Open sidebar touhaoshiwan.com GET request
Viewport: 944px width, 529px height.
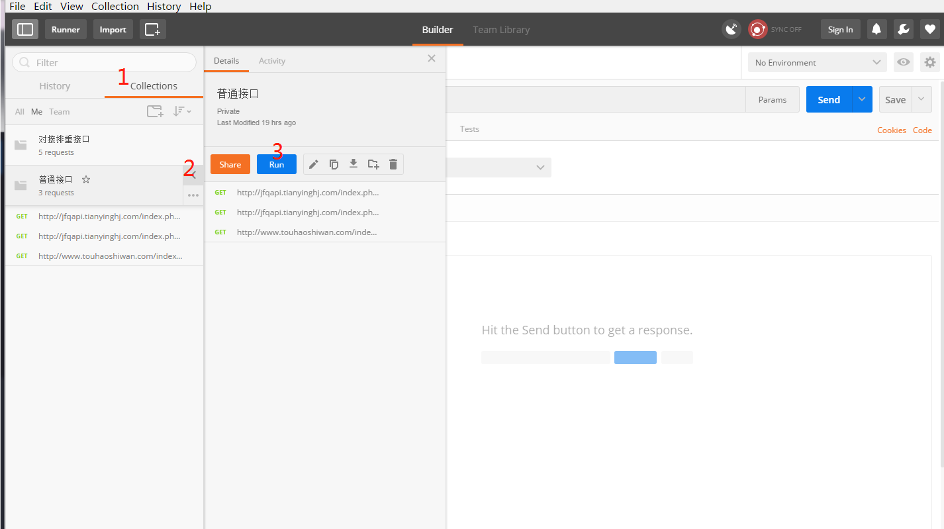[x=105, y=256]
